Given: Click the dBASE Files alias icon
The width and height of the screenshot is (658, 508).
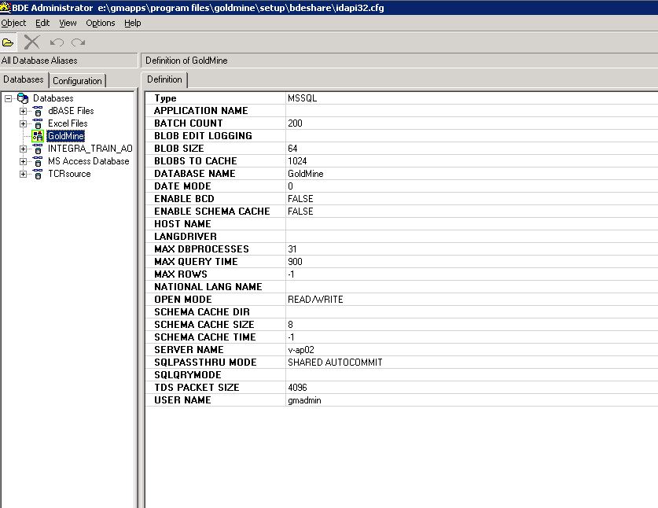Looking at the screenshot, I should click(38, 111).
